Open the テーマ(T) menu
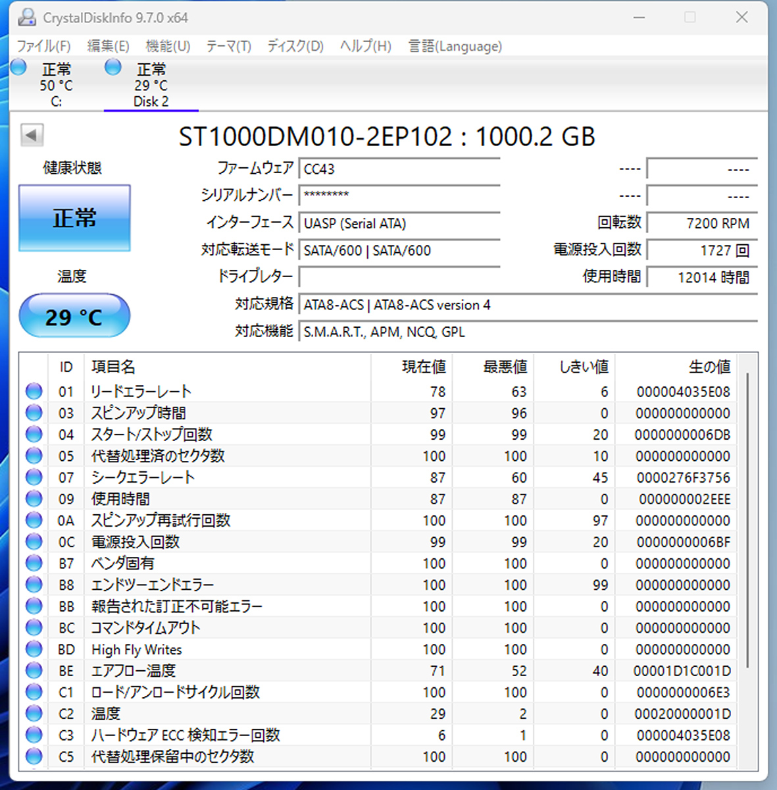The image size is (777, 790). tap(228, 46)
